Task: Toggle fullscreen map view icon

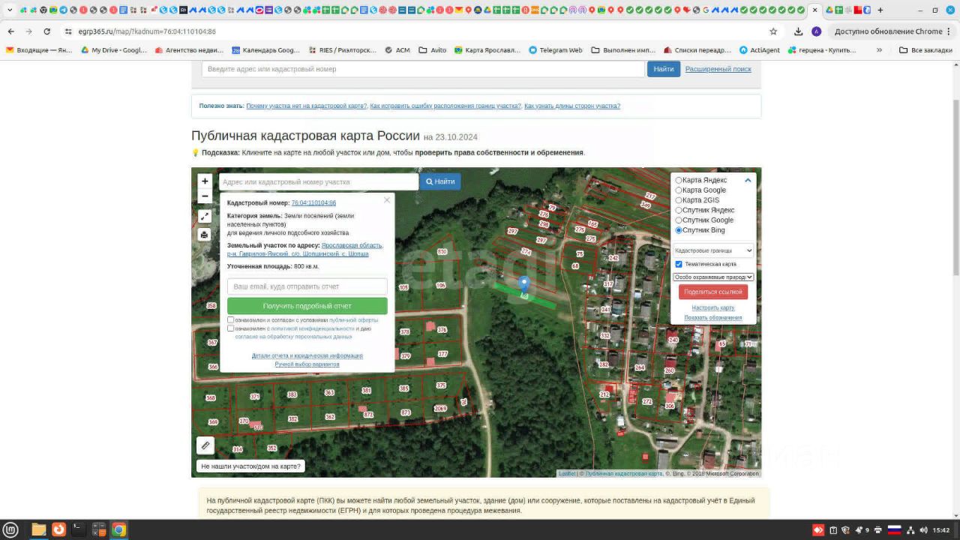Action: coord(204,216)
